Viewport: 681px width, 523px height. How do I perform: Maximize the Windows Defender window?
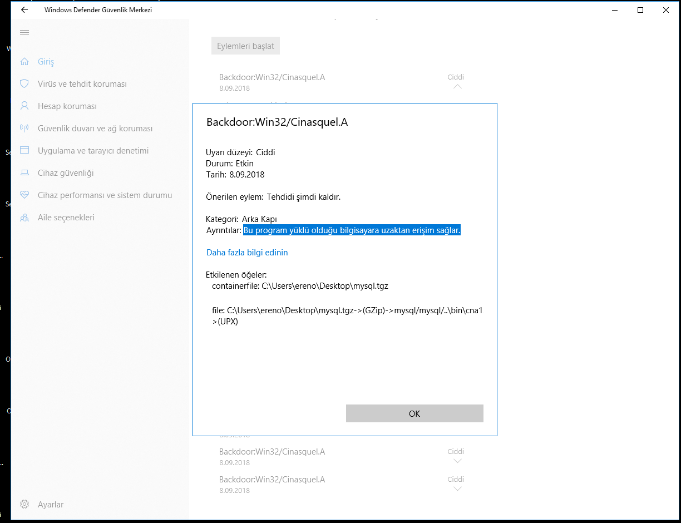pos(640,10)
